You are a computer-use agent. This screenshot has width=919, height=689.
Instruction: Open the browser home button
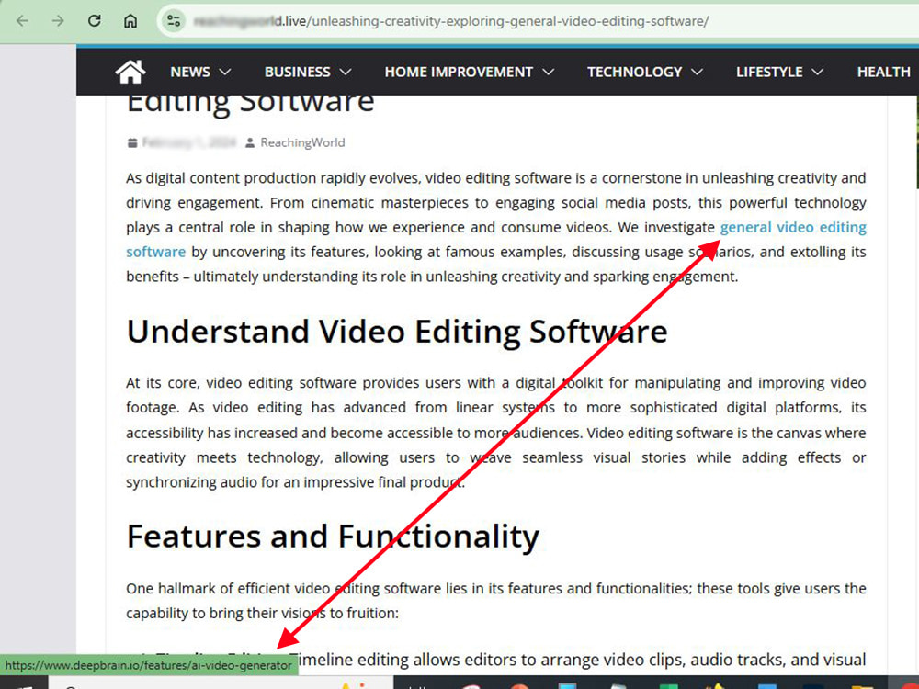click(130, 21)
